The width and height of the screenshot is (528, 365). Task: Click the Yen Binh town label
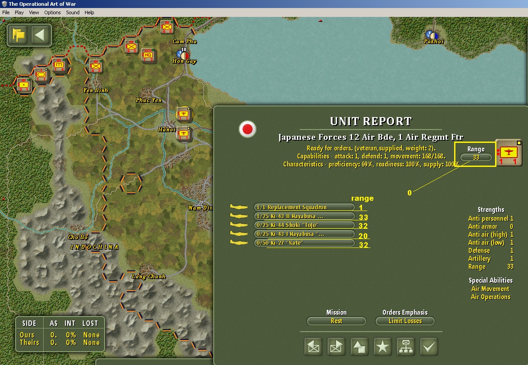[96, 90]
